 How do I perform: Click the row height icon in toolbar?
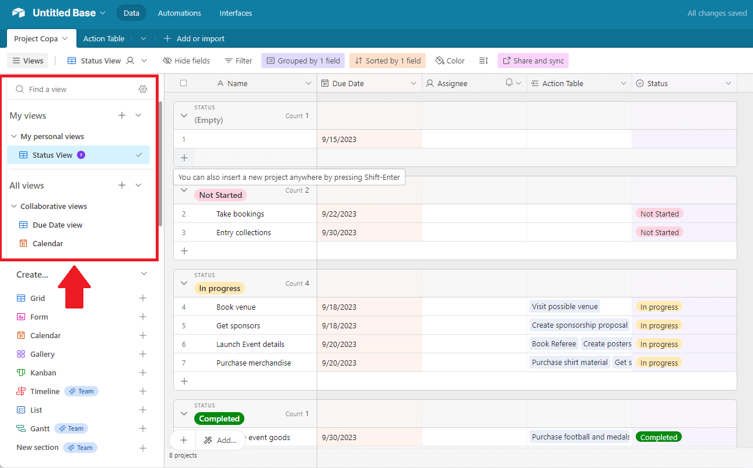(x=484, y=61)
